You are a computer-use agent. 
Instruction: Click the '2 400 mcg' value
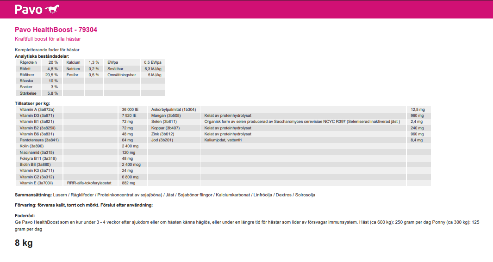[131, 165]
